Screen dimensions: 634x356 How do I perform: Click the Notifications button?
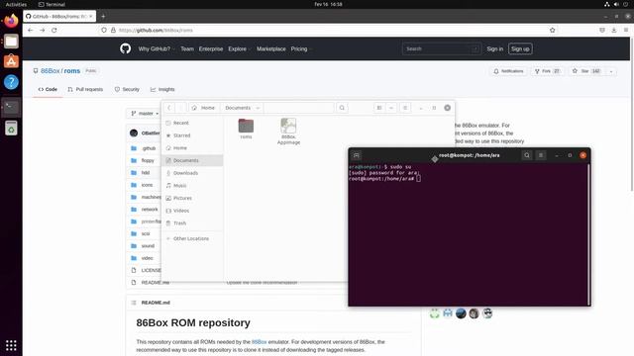(508, 71)
